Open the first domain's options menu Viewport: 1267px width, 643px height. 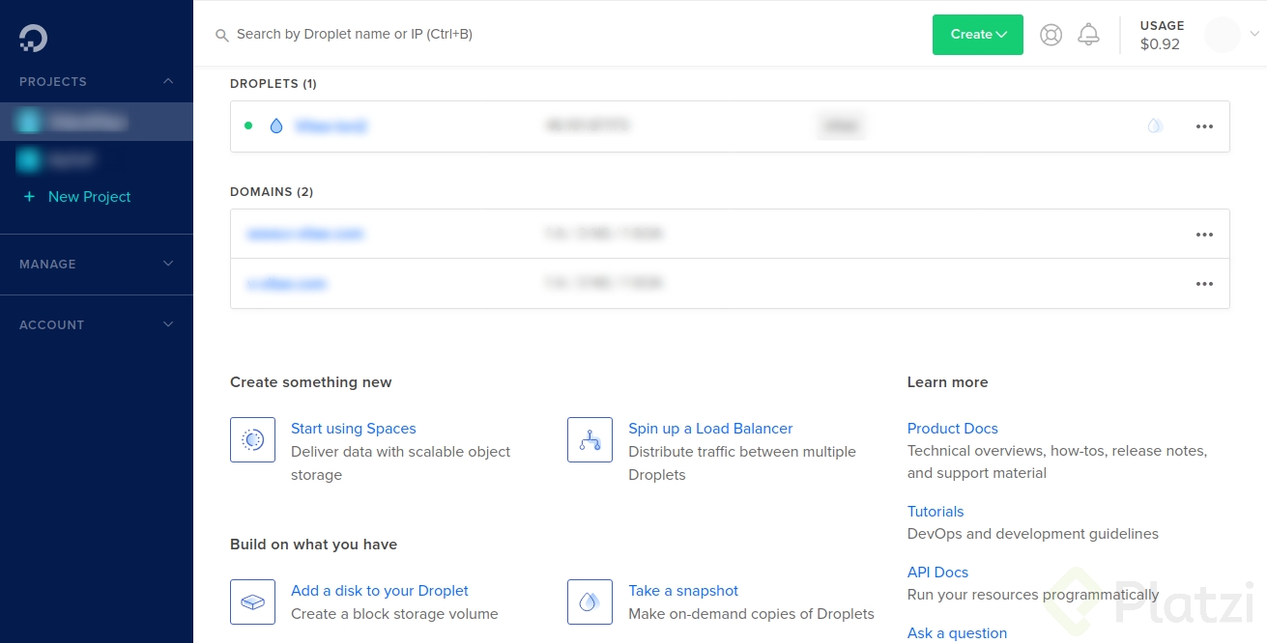tap(1204, 234)
